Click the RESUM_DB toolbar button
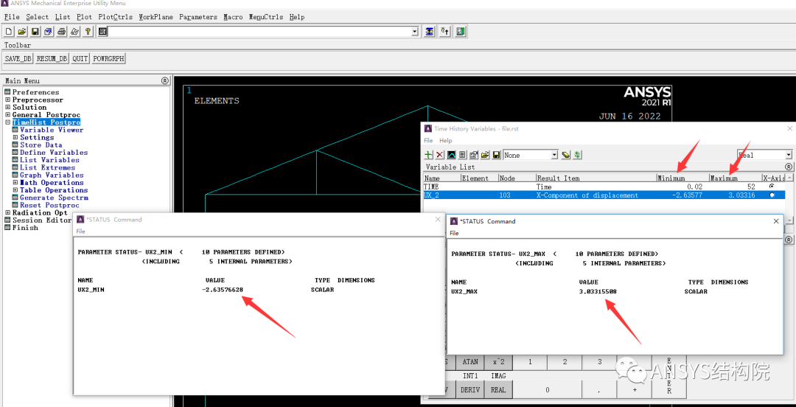796x407 pixels. 52,58
